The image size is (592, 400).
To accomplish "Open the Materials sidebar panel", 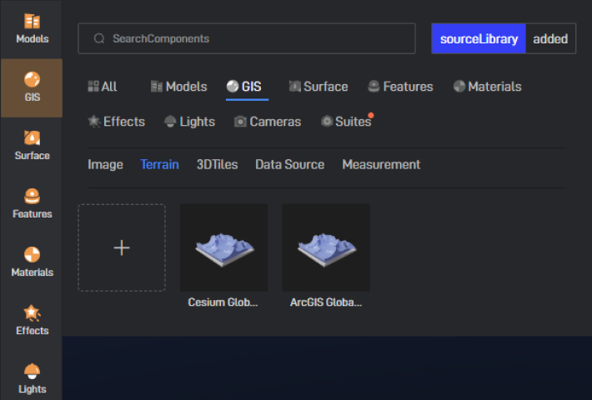I will point(32,262).
